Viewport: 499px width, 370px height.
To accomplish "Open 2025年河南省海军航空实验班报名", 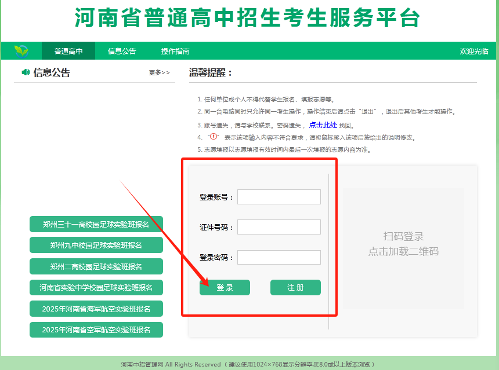I will (x=96, y=309).
